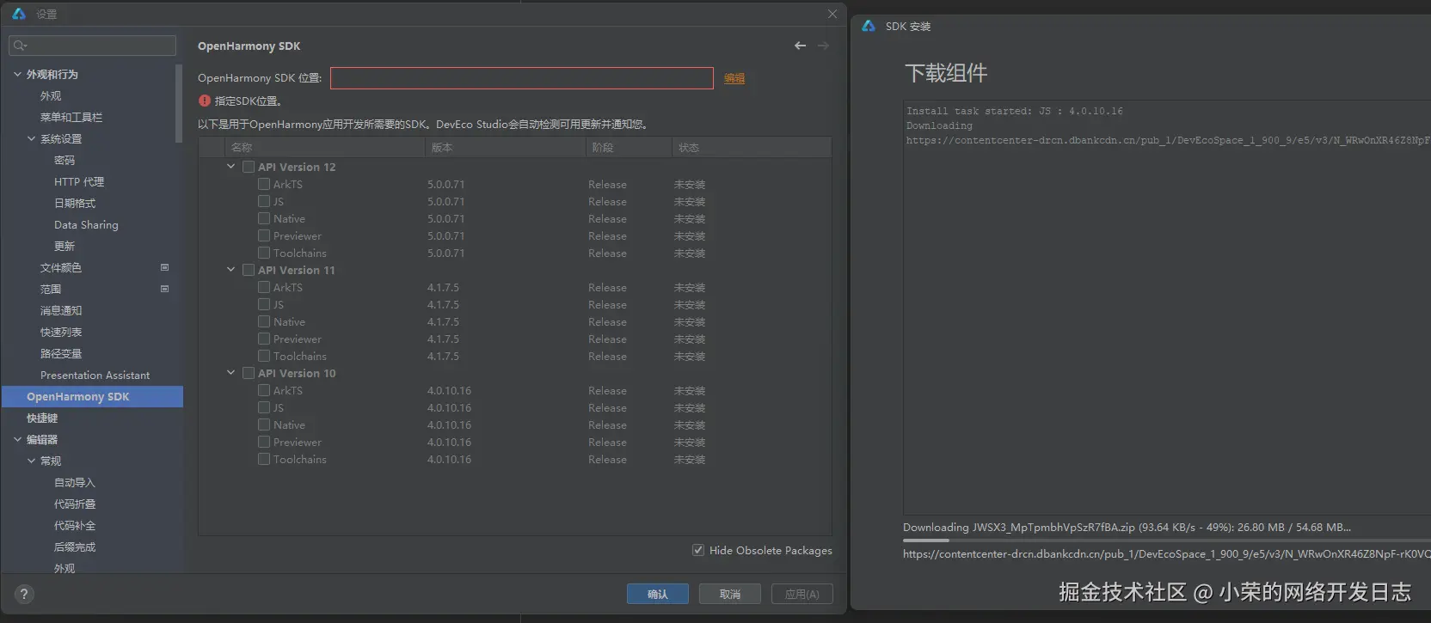This screenshot has height=623, width=1431.
Task: Uncheck Hide Obsolete Packages
Action: point(698,550)
